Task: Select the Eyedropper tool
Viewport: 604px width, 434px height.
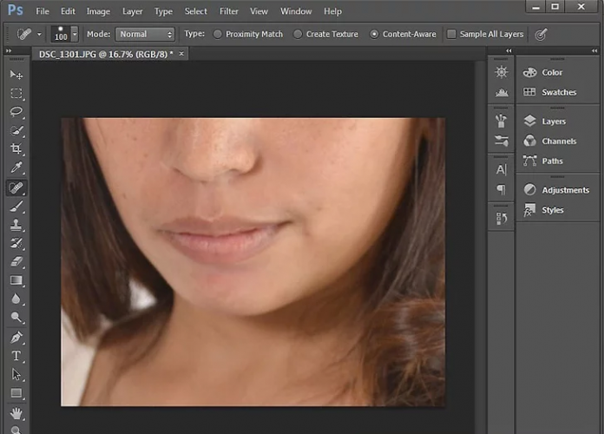Action: (16, 168)
